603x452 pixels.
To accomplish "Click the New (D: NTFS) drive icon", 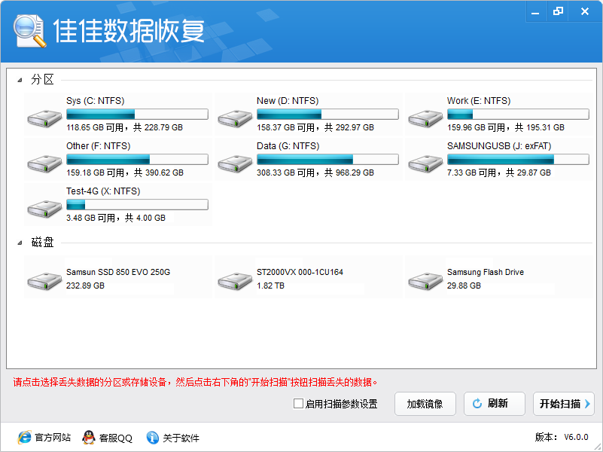I will point(235,118).
